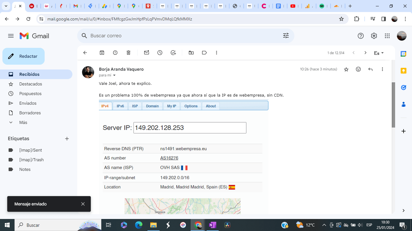Open Google Calendar side panel

tap(404, 54)
